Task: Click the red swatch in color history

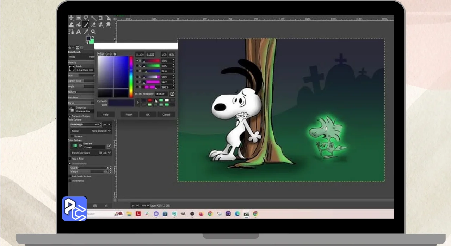Action: pyautogui.click(x=150, y=101)
